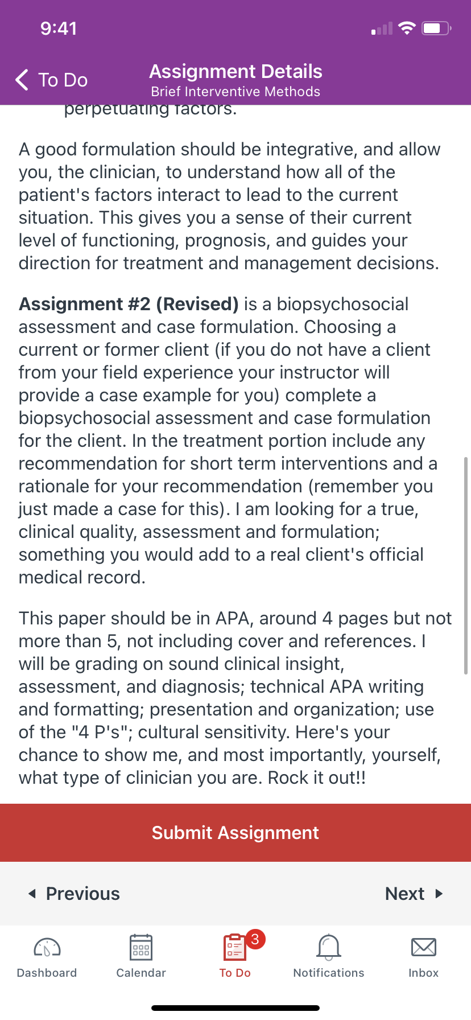471x1020 pixels.
Task: Tap the Brief Interventive Methods subtitle
Action: (235, 92)
